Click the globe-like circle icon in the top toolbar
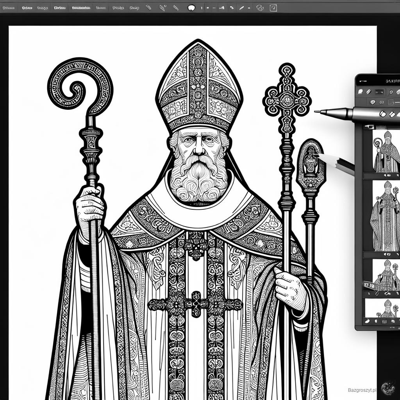Viewport: 400px width, 400px height. 260,8
